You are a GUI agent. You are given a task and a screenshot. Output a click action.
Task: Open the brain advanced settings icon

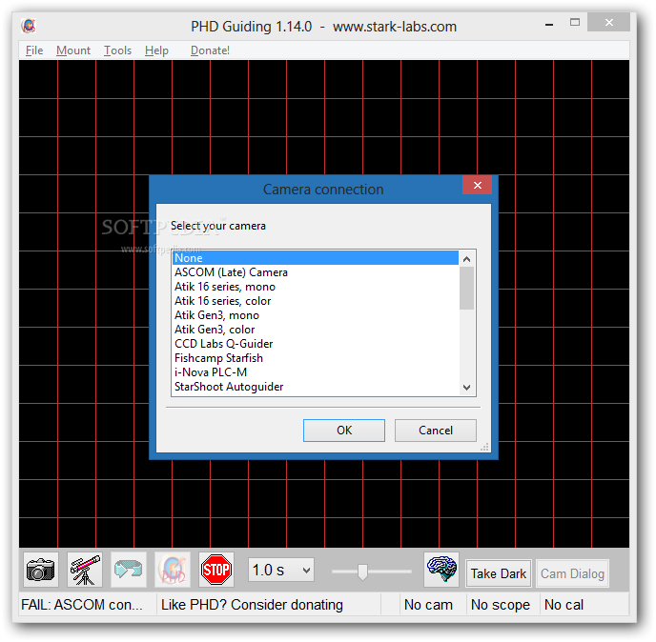click(441, 570)
